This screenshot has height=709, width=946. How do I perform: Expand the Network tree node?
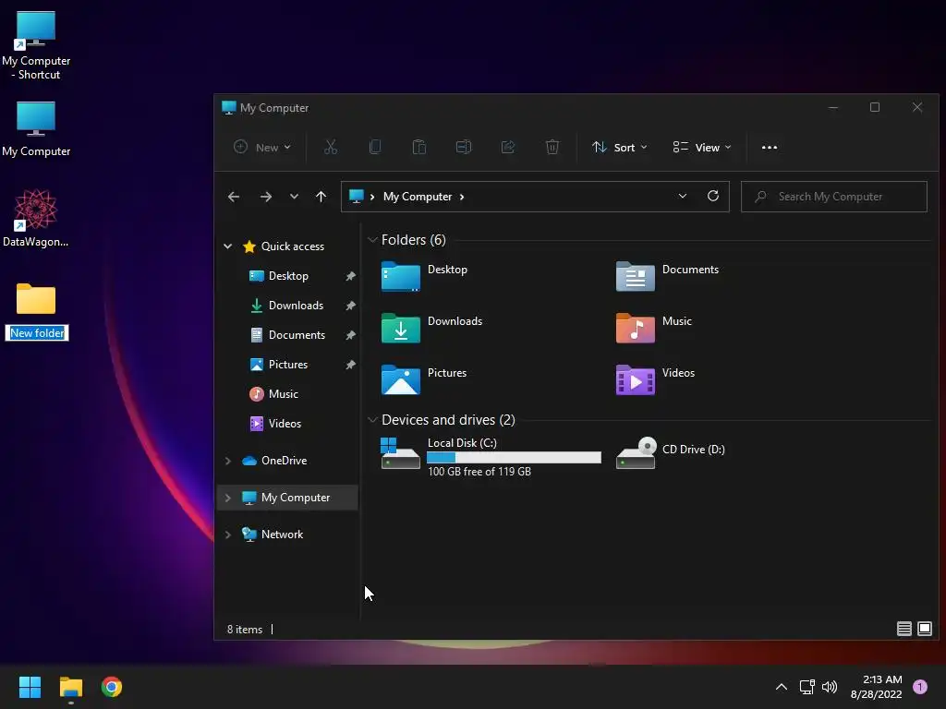[227, 535]
